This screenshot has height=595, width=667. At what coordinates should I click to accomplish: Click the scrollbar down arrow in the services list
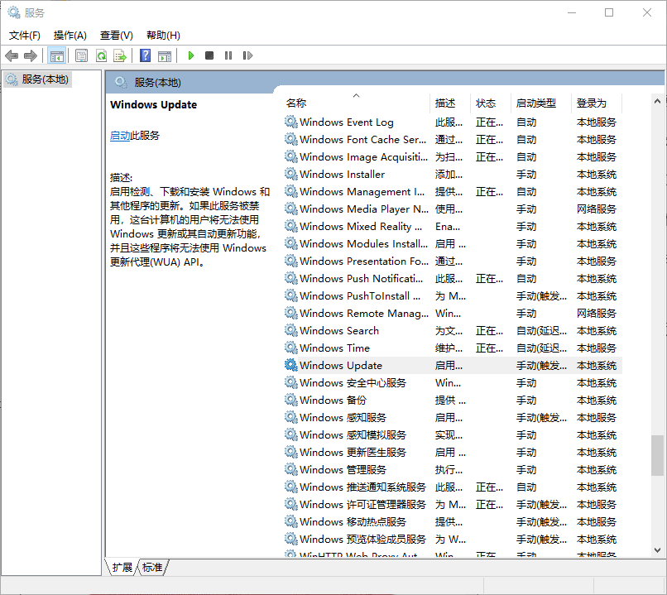[657, 550]
